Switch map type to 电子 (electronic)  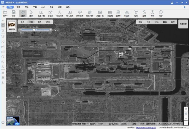coord(22,22)
